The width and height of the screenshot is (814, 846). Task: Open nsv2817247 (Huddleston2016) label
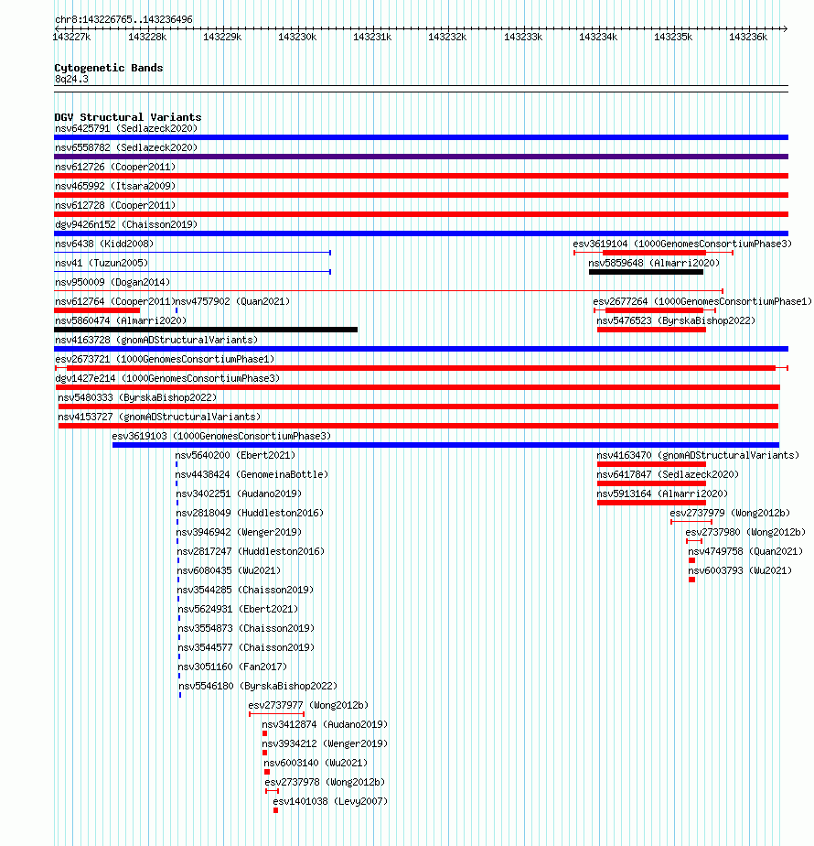coord(251,552)
